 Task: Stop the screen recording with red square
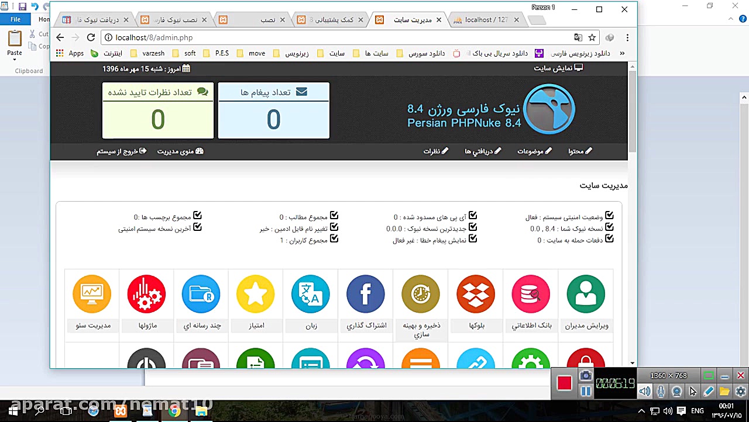pos(564,383)
